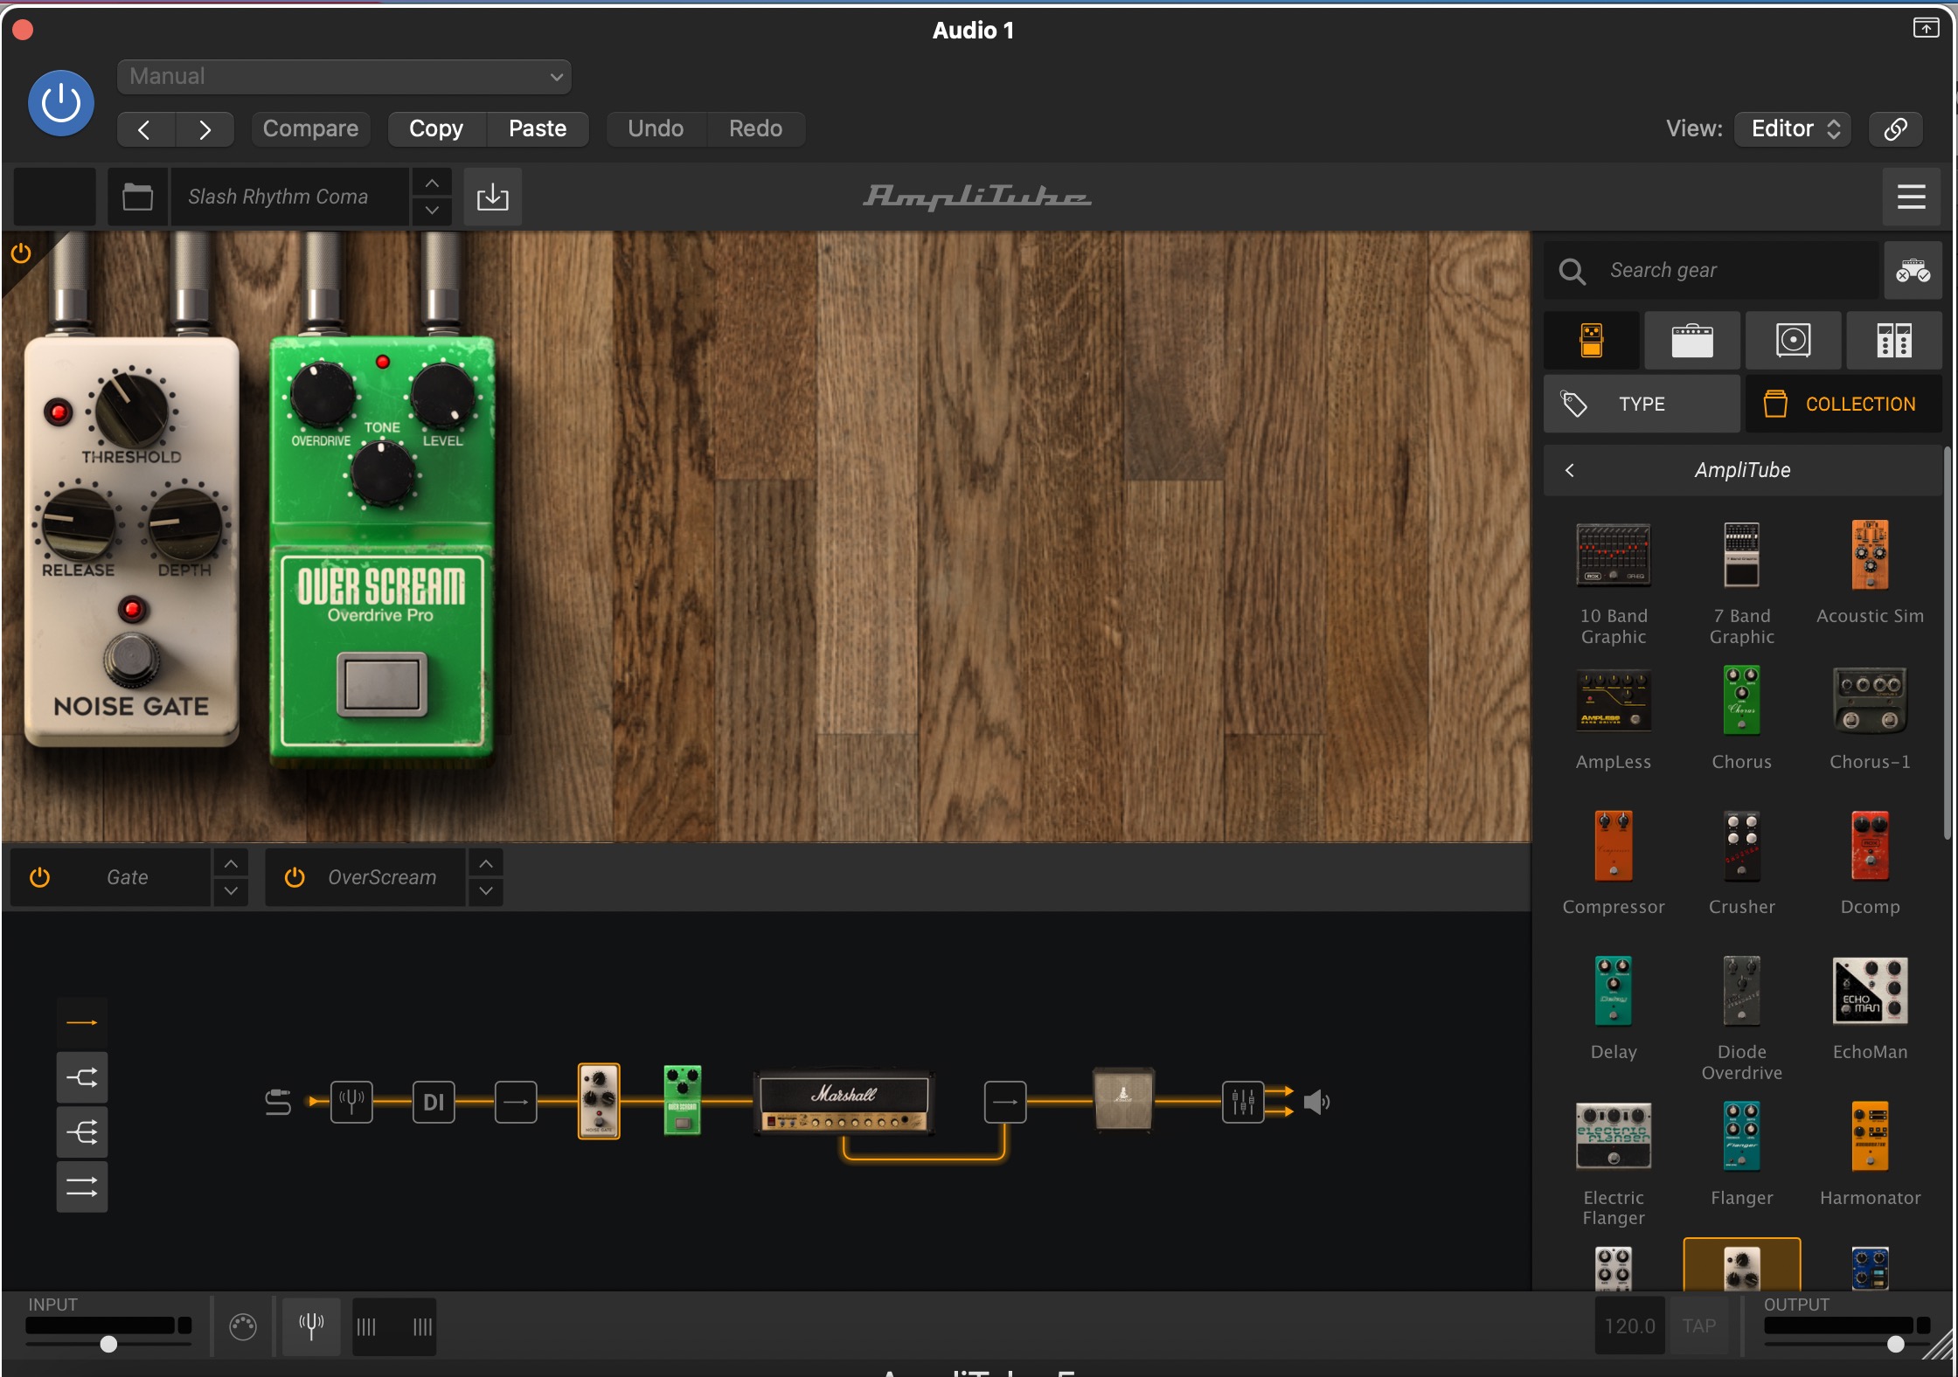This screenshot has height=1377, width=1958.
Task: Go to previous preset with left arrow
Action: (145, 129)
